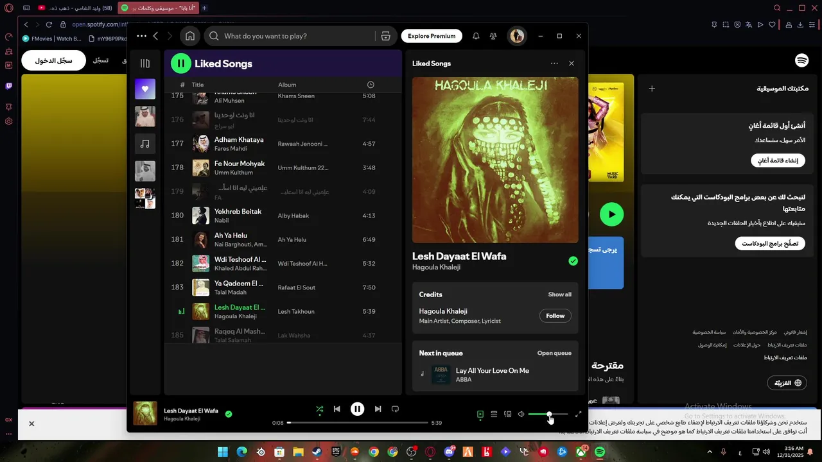Open the profile avatar menu

[x=517, y=36]
